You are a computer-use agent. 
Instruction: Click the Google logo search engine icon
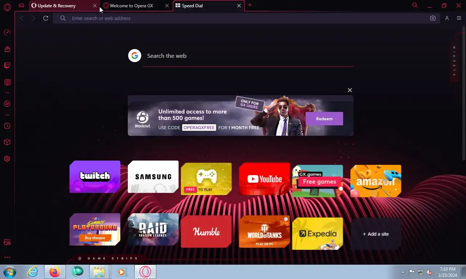point(135,56)
